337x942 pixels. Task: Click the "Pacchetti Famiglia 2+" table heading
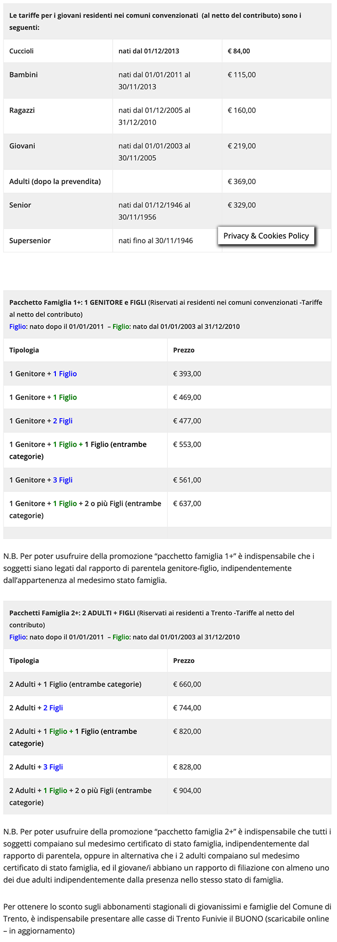coord(47,613)
